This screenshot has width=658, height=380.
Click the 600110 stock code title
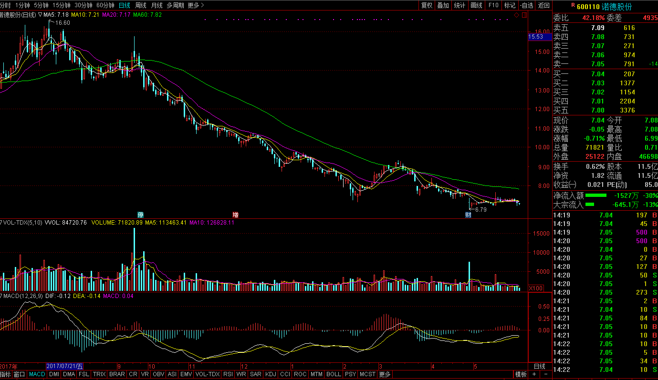tap(588, 6)
